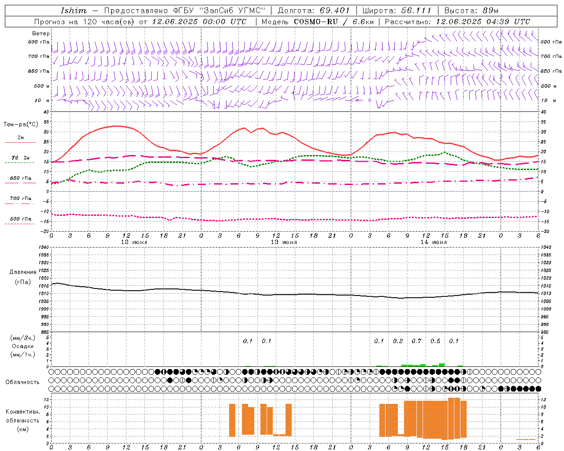This screenshot has width=564, height=451.
Task: Click the 0.7 precipitation amount
Action: 416,341
